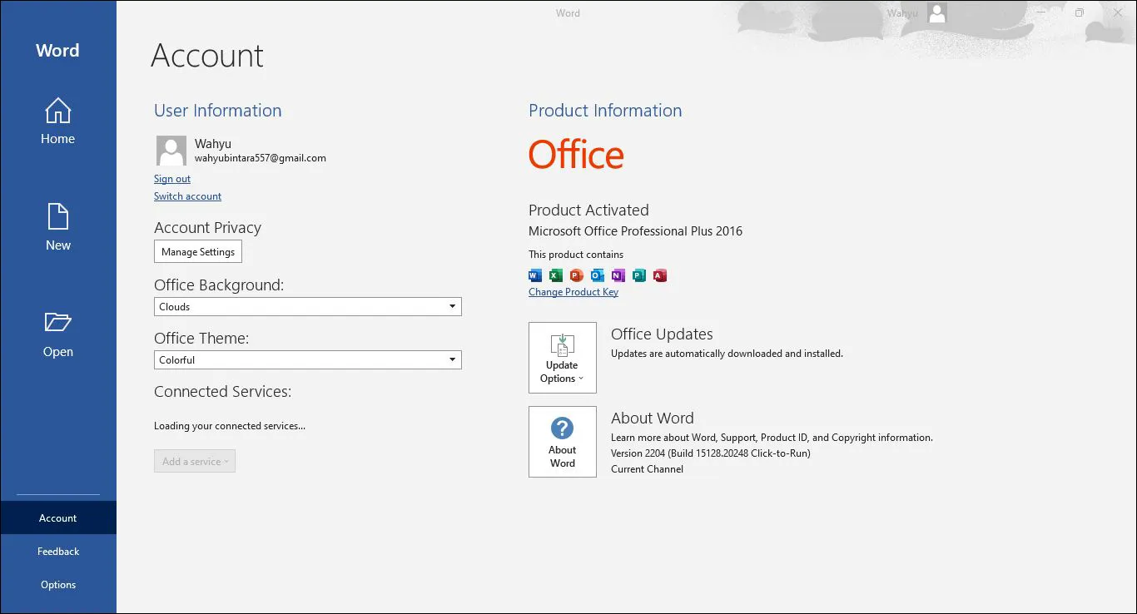Select the Feedback sidebar item
The image size is (1137, 614).
pos(57,551)
